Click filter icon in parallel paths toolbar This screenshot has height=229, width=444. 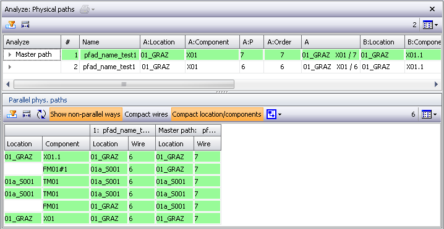click(12, 114)
